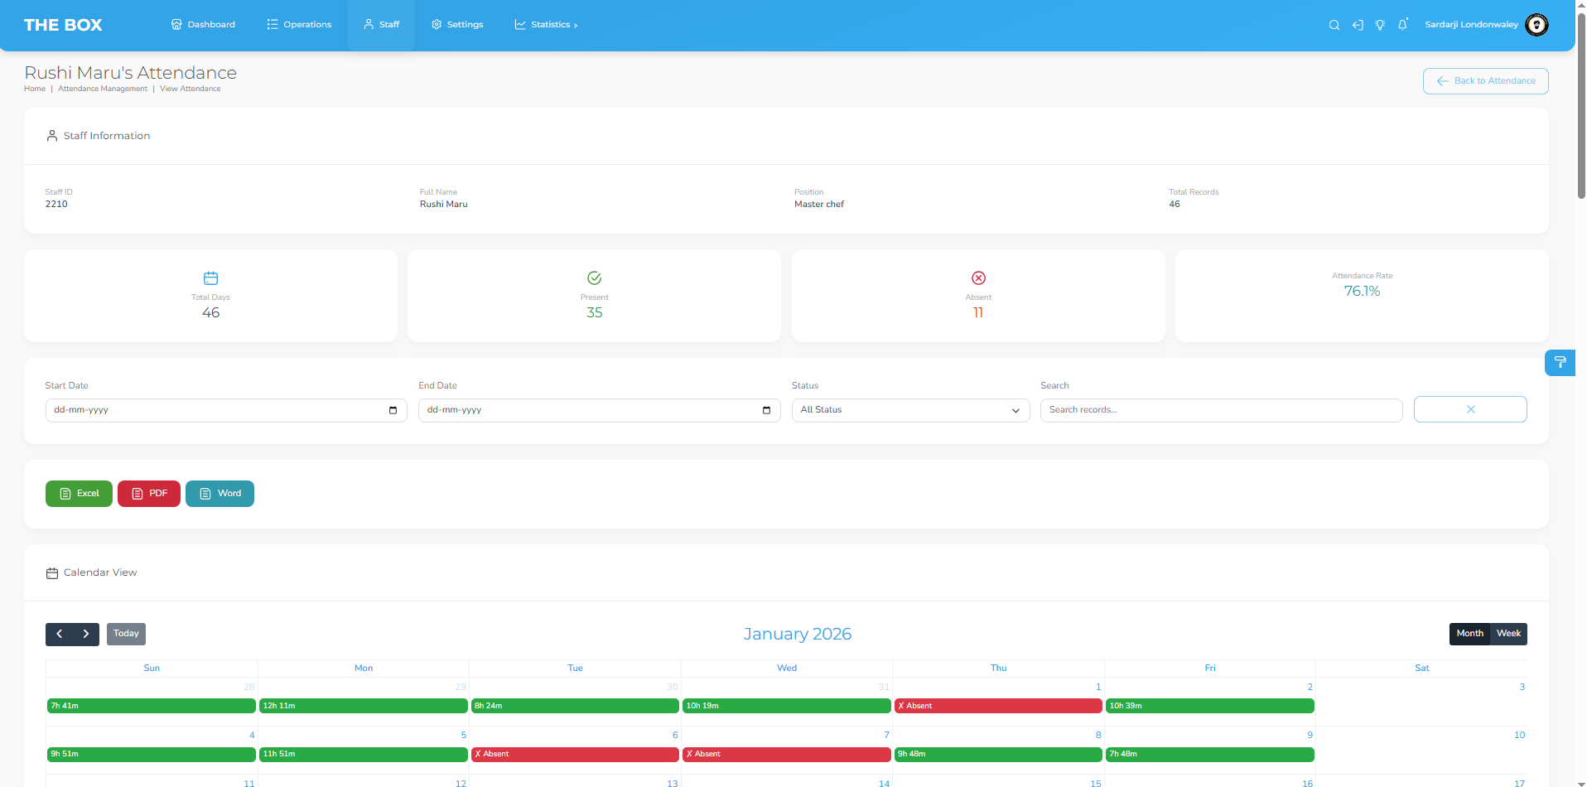
Task: Open End Date calendar picker icon
Action: (x=766, y=410)
